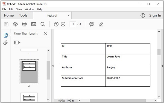Open the File menu
Screen dimensions: 164x103
pos(4,9)
